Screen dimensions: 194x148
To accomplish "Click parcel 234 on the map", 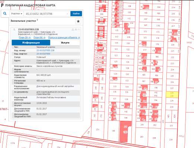I will (x=171, y=139).
